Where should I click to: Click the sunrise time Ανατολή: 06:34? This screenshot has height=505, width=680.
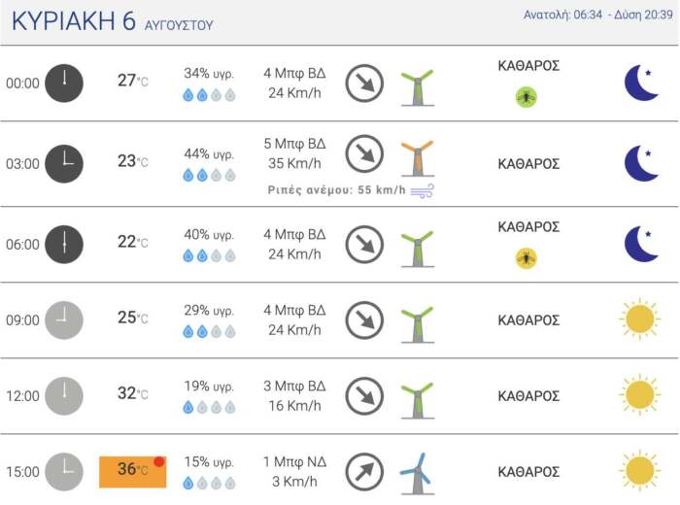(x=561, y=16)
